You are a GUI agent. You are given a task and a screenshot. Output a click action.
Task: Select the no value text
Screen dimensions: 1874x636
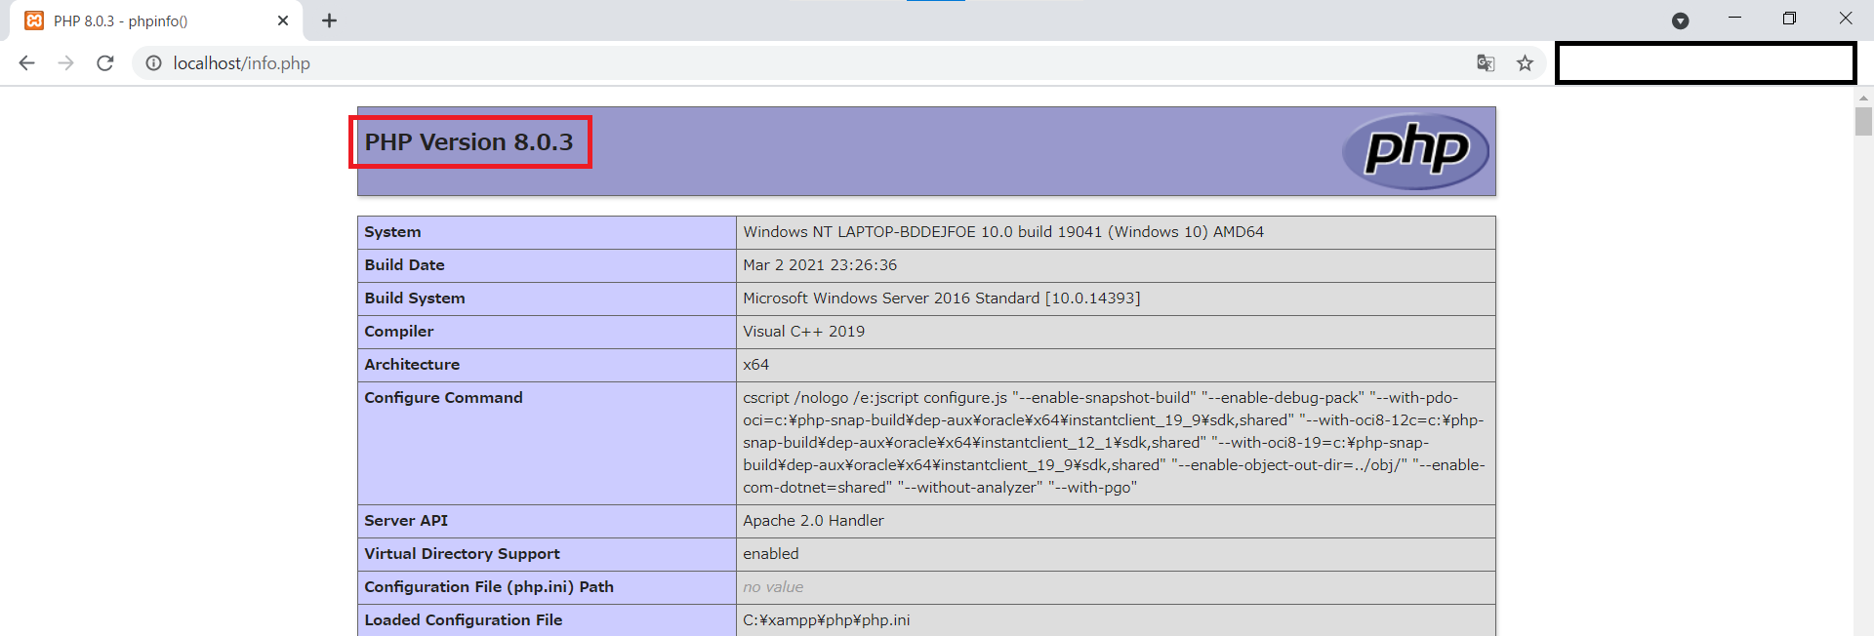point(773,587)
